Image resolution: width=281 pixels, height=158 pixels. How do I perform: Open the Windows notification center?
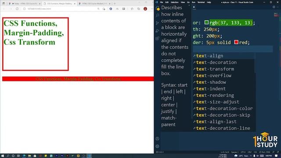(x=276, y=156)
